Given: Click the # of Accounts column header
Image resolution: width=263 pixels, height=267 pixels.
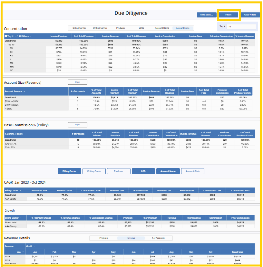Looking at the screenshot, I should 78,91.
